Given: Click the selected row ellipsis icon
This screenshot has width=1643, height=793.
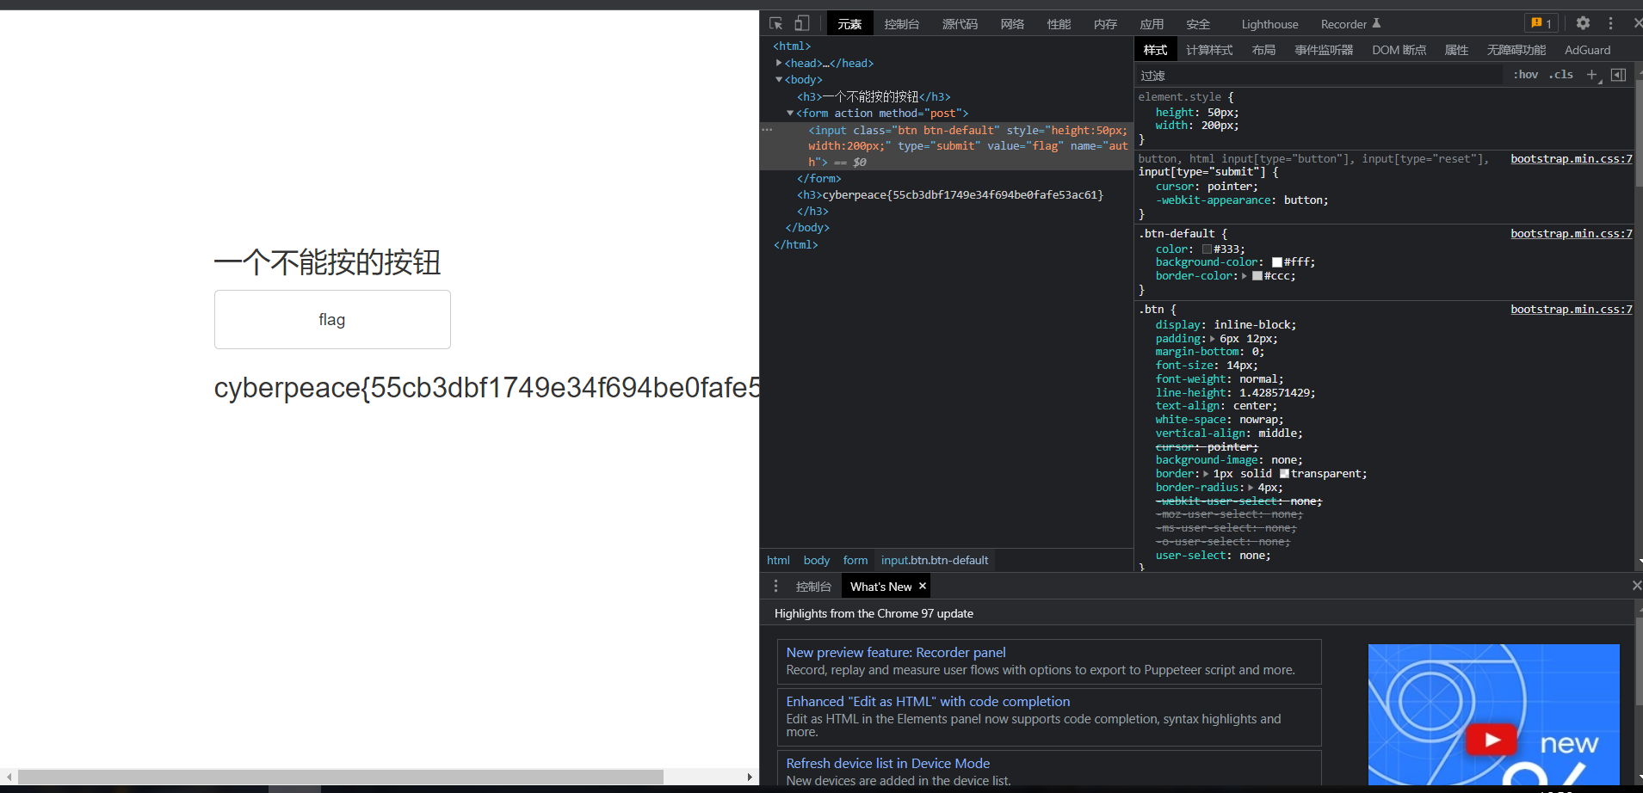Looking at the screenshot, I should [x=767, y=130].
